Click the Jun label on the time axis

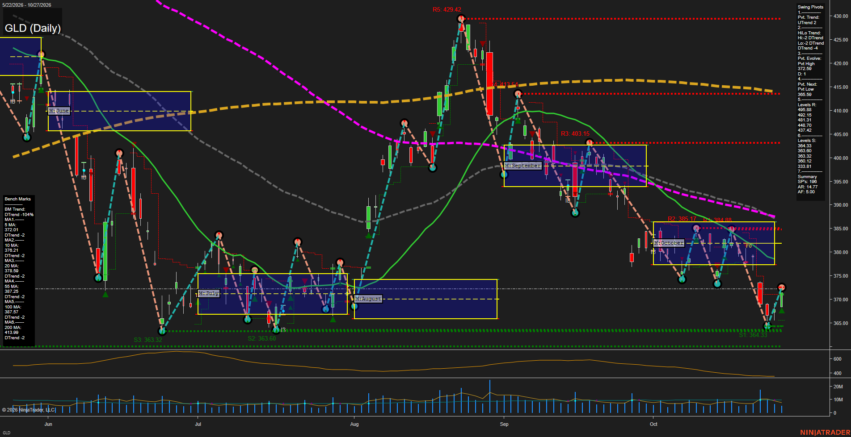coord(48,424)
